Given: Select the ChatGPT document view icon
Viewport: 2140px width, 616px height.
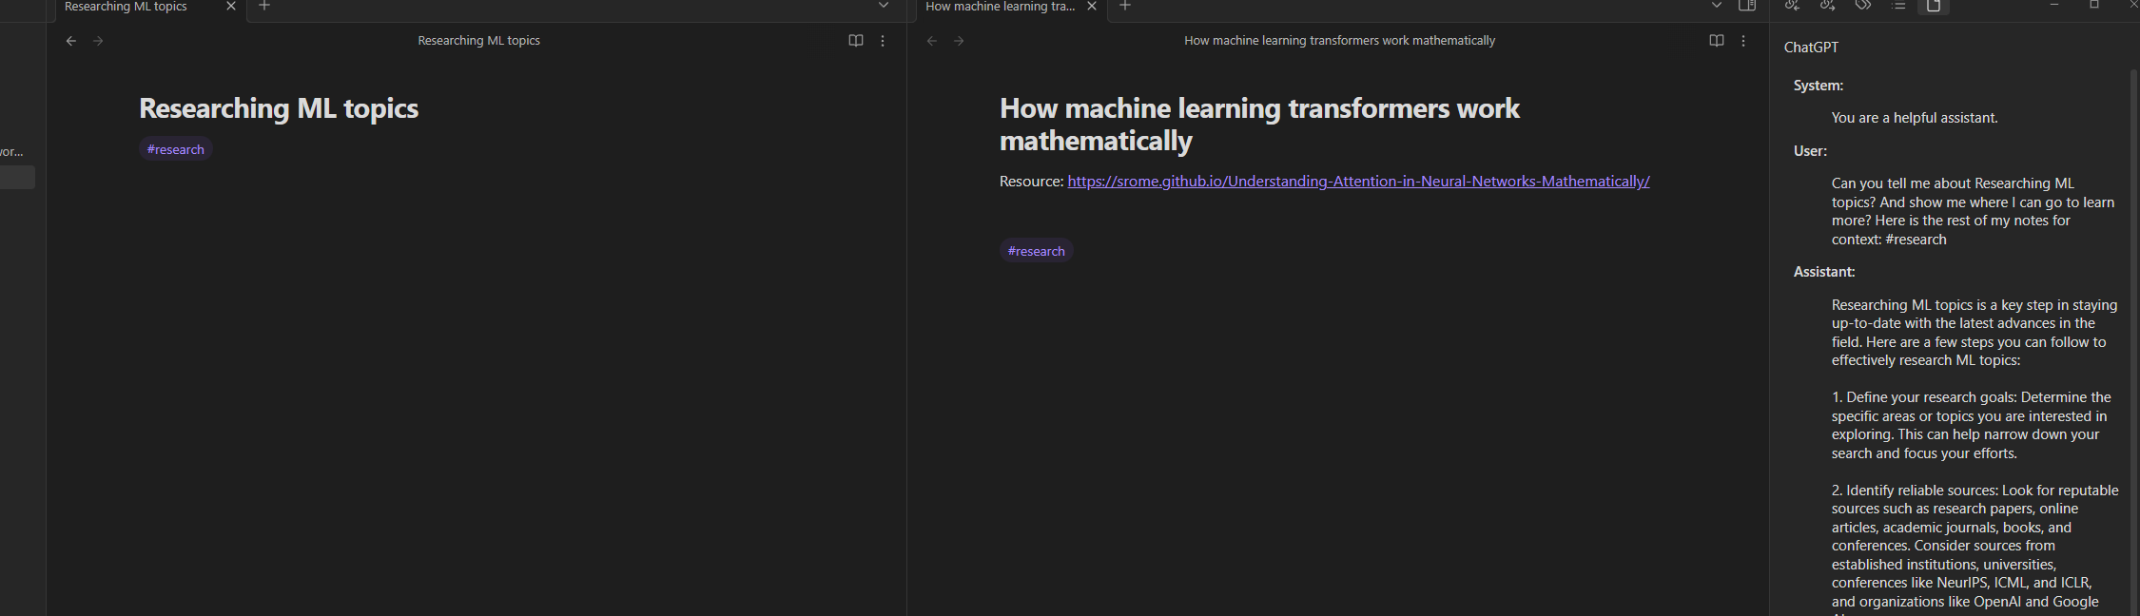Looking at the screenshot, I should pos(1934,6).
